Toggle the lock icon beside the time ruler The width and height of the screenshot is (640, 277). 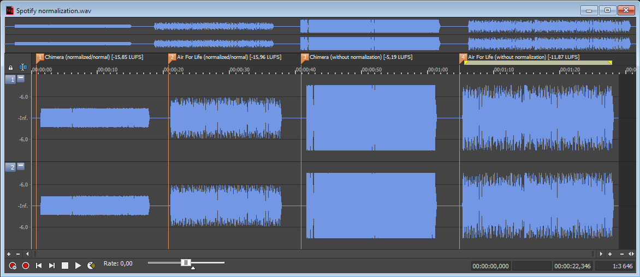(10, 68)
